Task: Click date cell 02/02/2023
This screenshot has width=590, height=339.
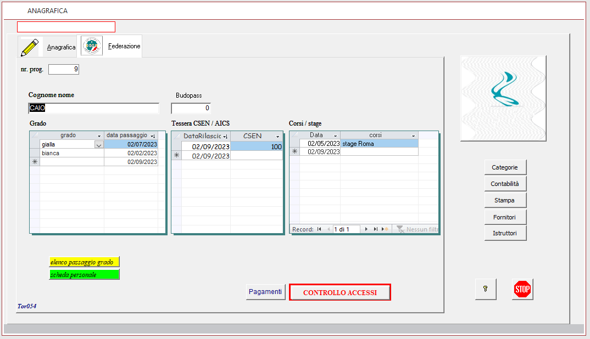Action: (131, 153)
